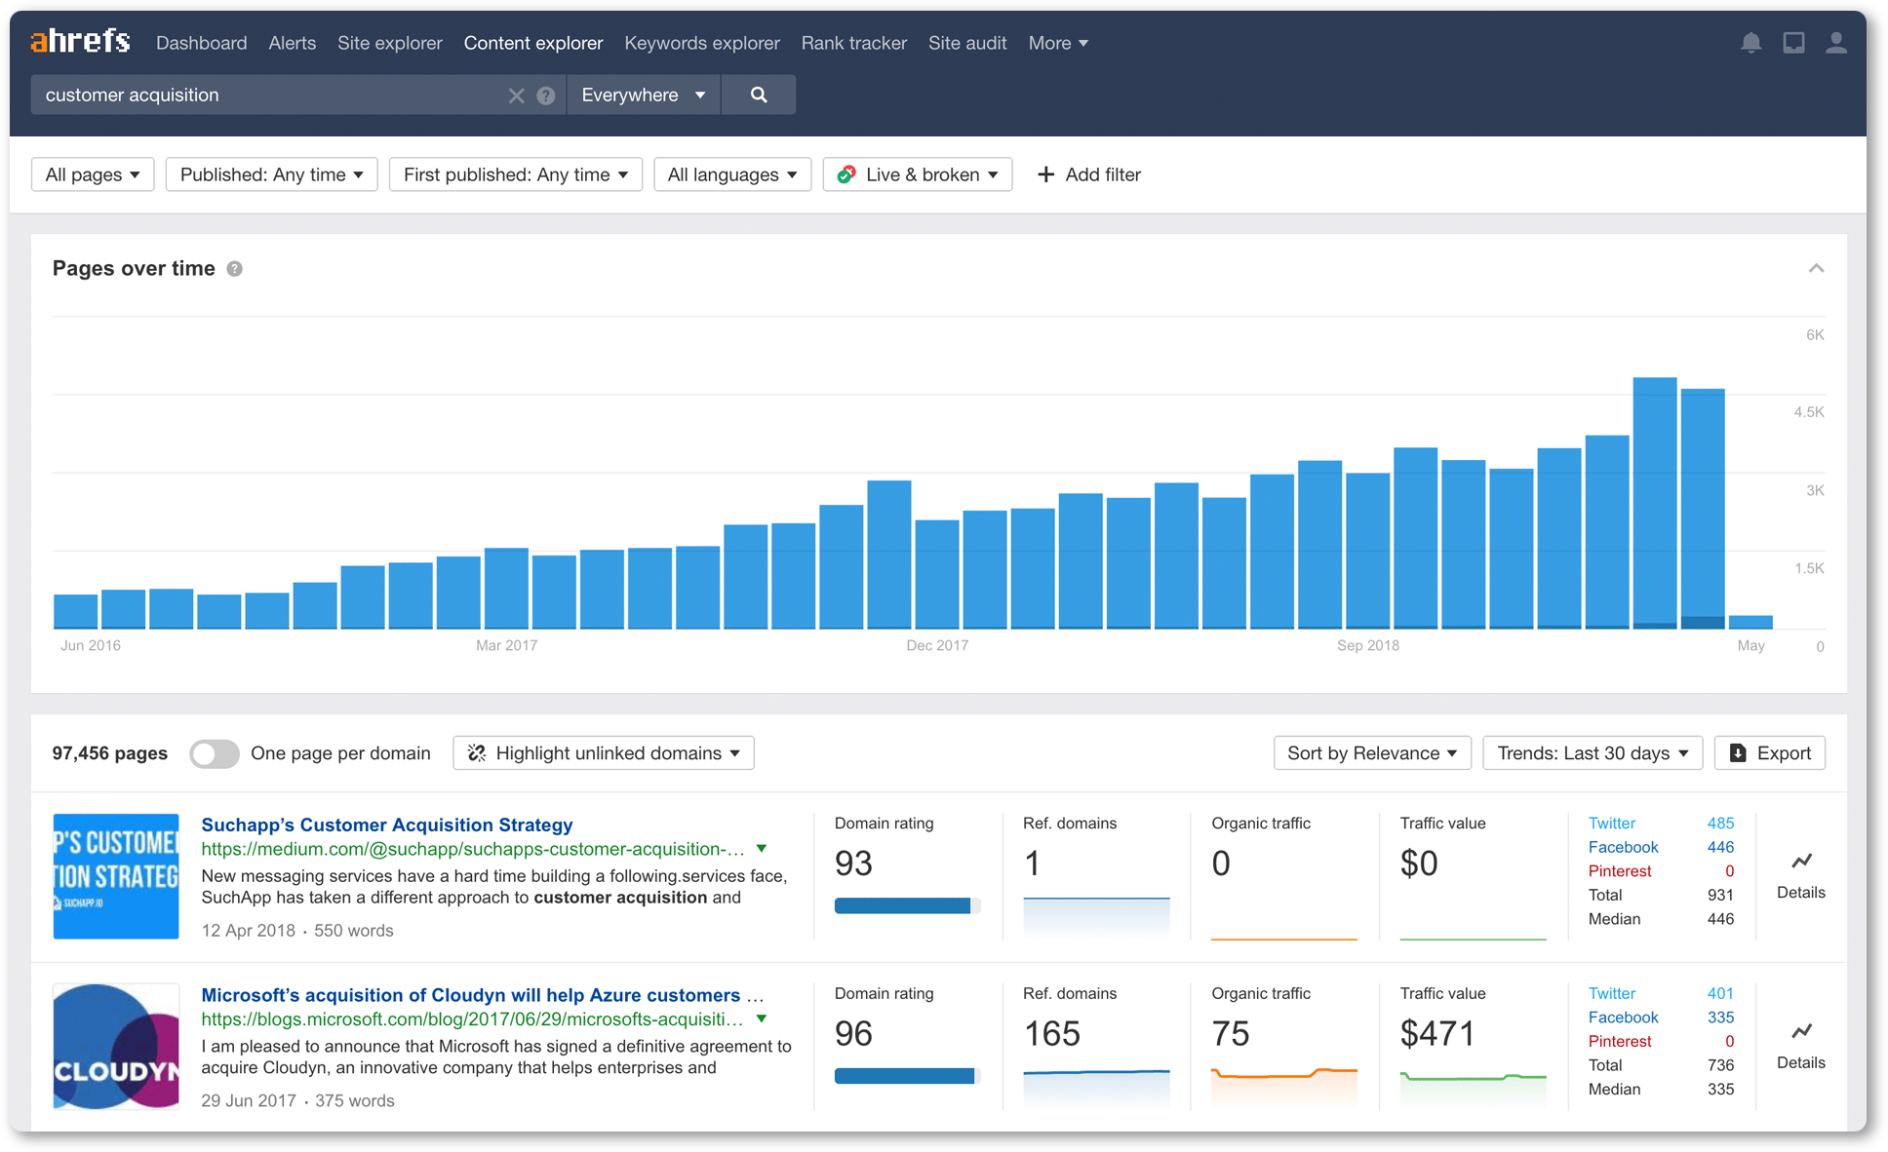Click Ref. domains 165 for Microsoft
The width and height of the screenshot is (1888, 1152).
(1052, 1033)
